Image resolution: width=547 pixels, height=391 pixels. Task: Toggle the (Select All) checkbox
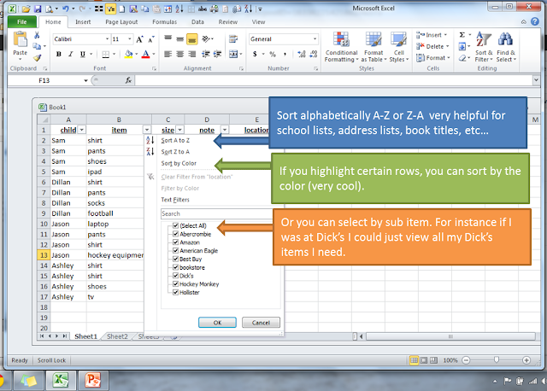[x=176, y=225]
